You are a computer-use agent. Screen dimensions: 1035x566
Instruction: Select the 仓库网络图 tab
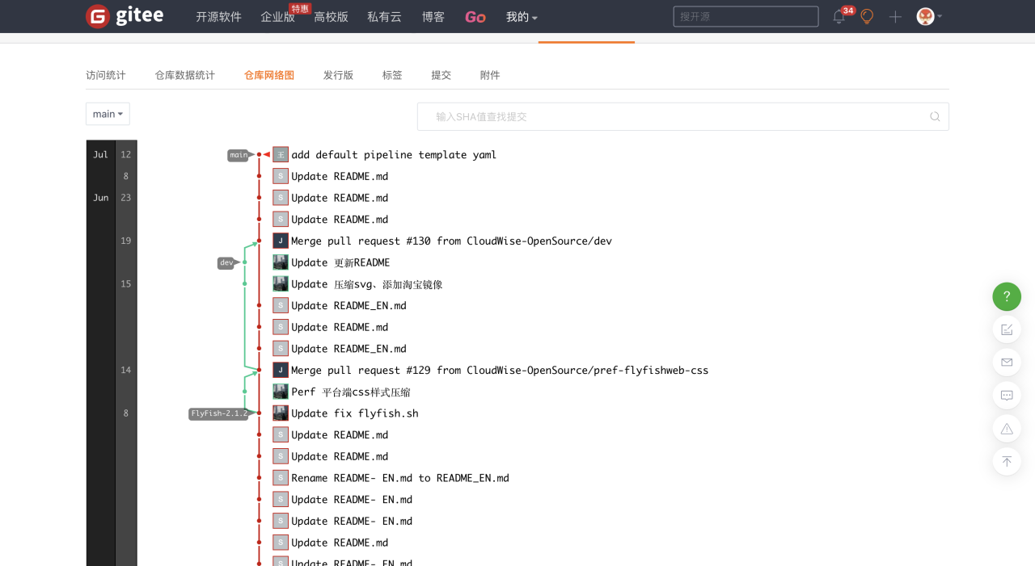pos(269,75)
